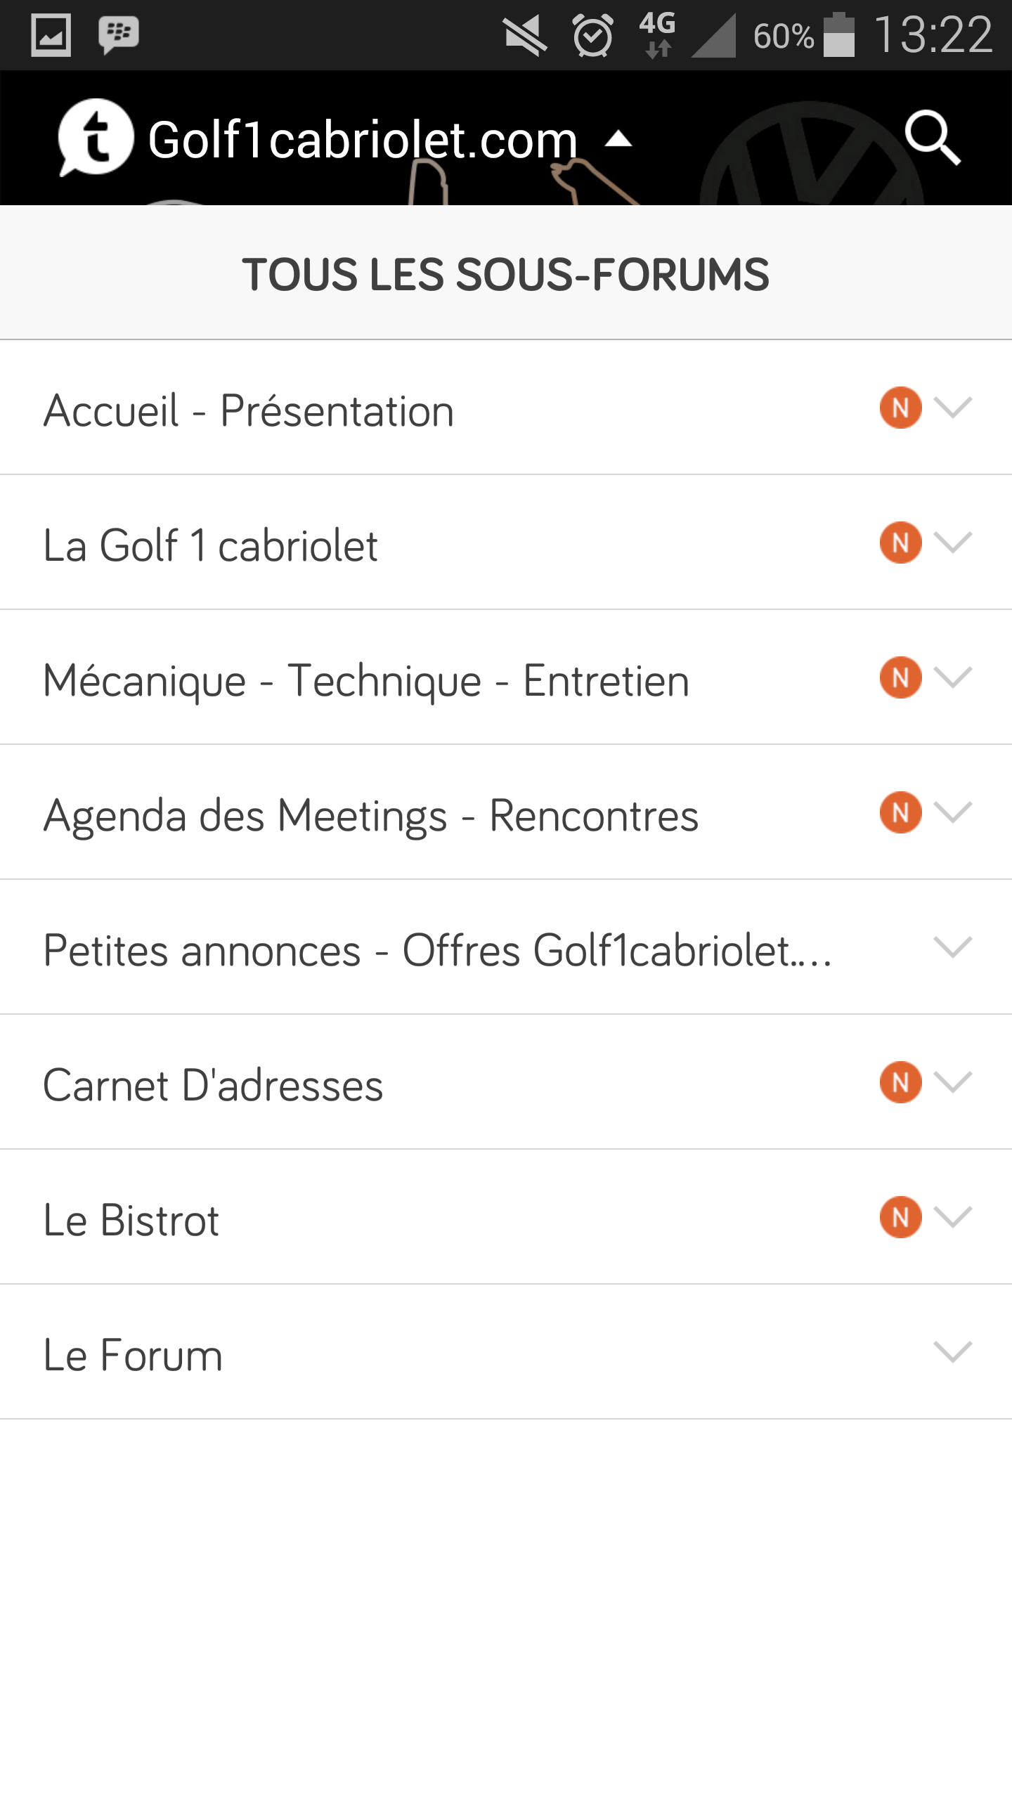Tap the orange N badge on Le Bistrot
The height and width of the screenshot is (1799, 1012).
tap(900, 1217)
